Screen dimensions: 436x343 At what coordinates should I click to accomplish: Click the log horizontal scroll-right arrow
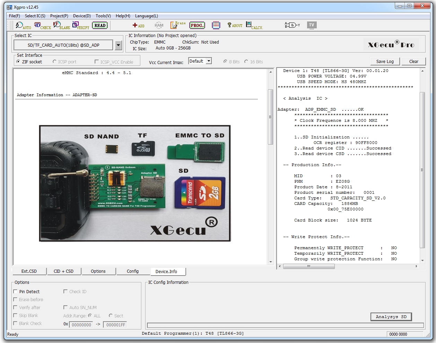[x=416, y=267]
